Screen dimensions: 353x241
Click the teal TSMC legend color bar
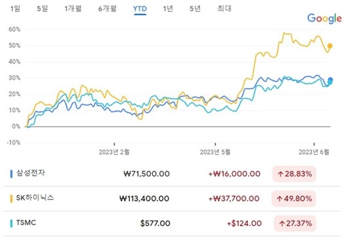(x=11, y=223)
